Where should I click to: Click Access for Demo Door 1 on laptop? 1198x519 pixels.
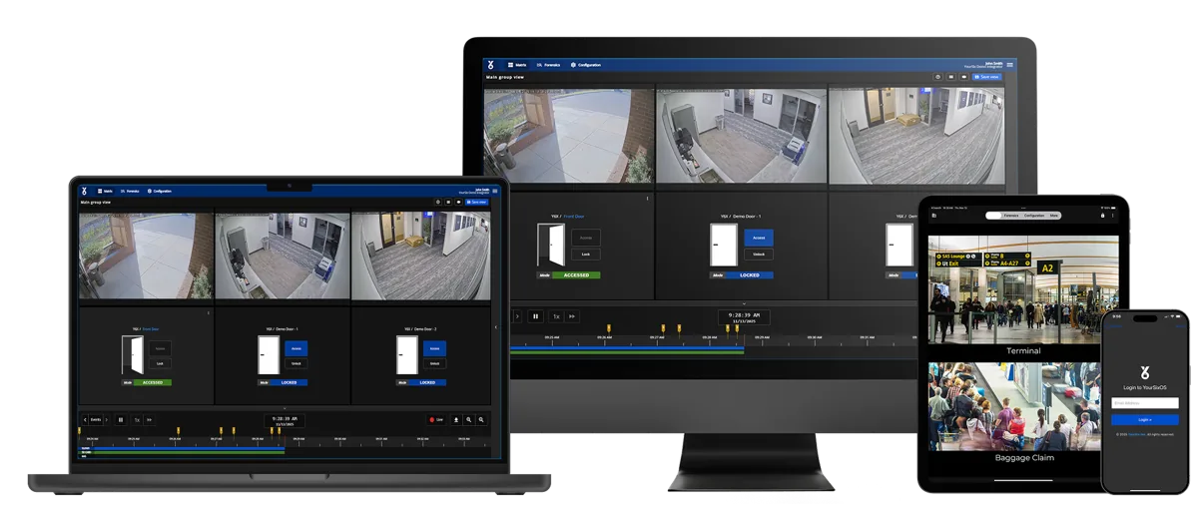coord(297,348)
